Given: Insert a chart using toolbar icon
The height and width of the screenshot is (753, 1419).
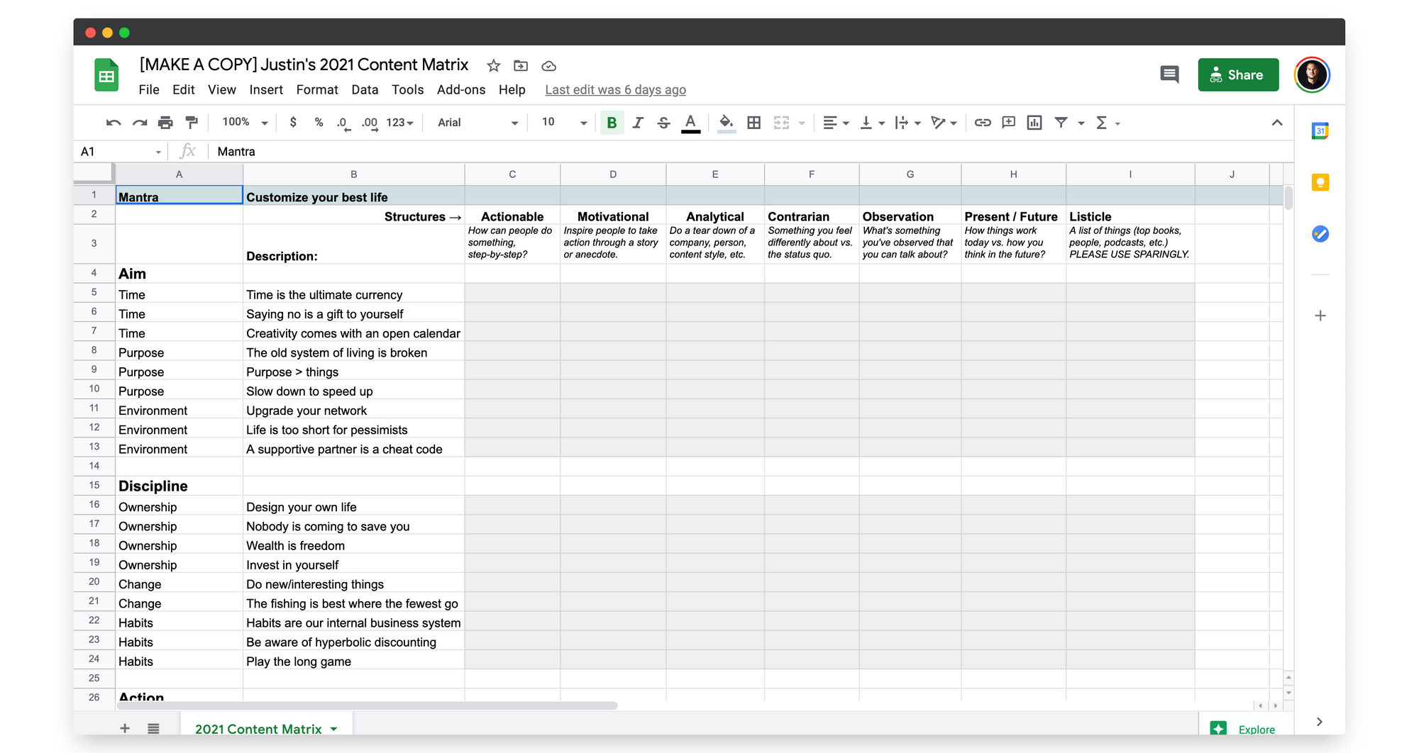Looking at the screenshot, I should 1034,123.
